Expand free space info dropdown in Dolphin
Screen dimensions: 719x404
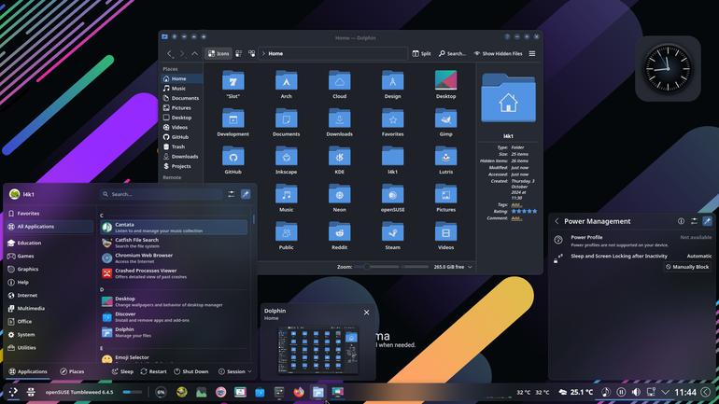470,267
